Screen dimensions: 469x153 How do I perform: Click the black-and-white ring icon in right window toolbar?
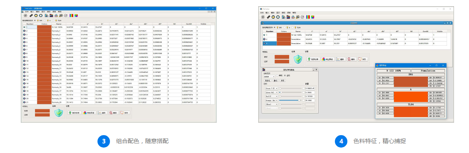point(278,17)
